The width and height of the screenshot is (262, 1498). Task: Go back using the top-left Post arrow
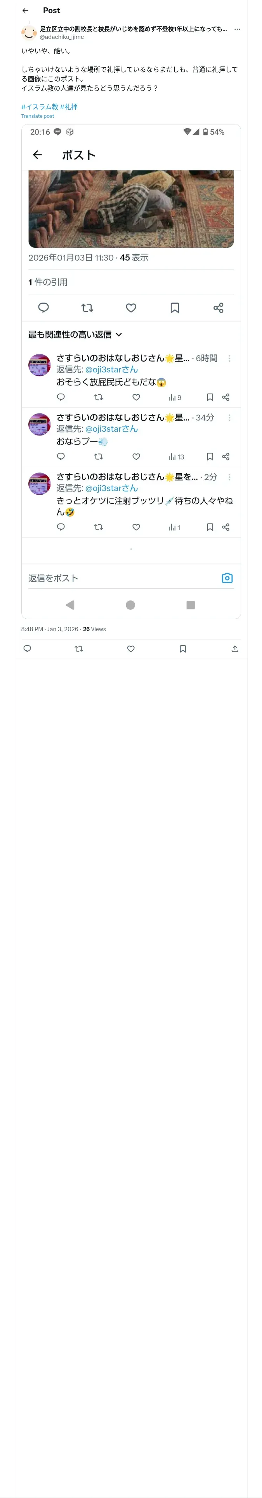point(25,10)
